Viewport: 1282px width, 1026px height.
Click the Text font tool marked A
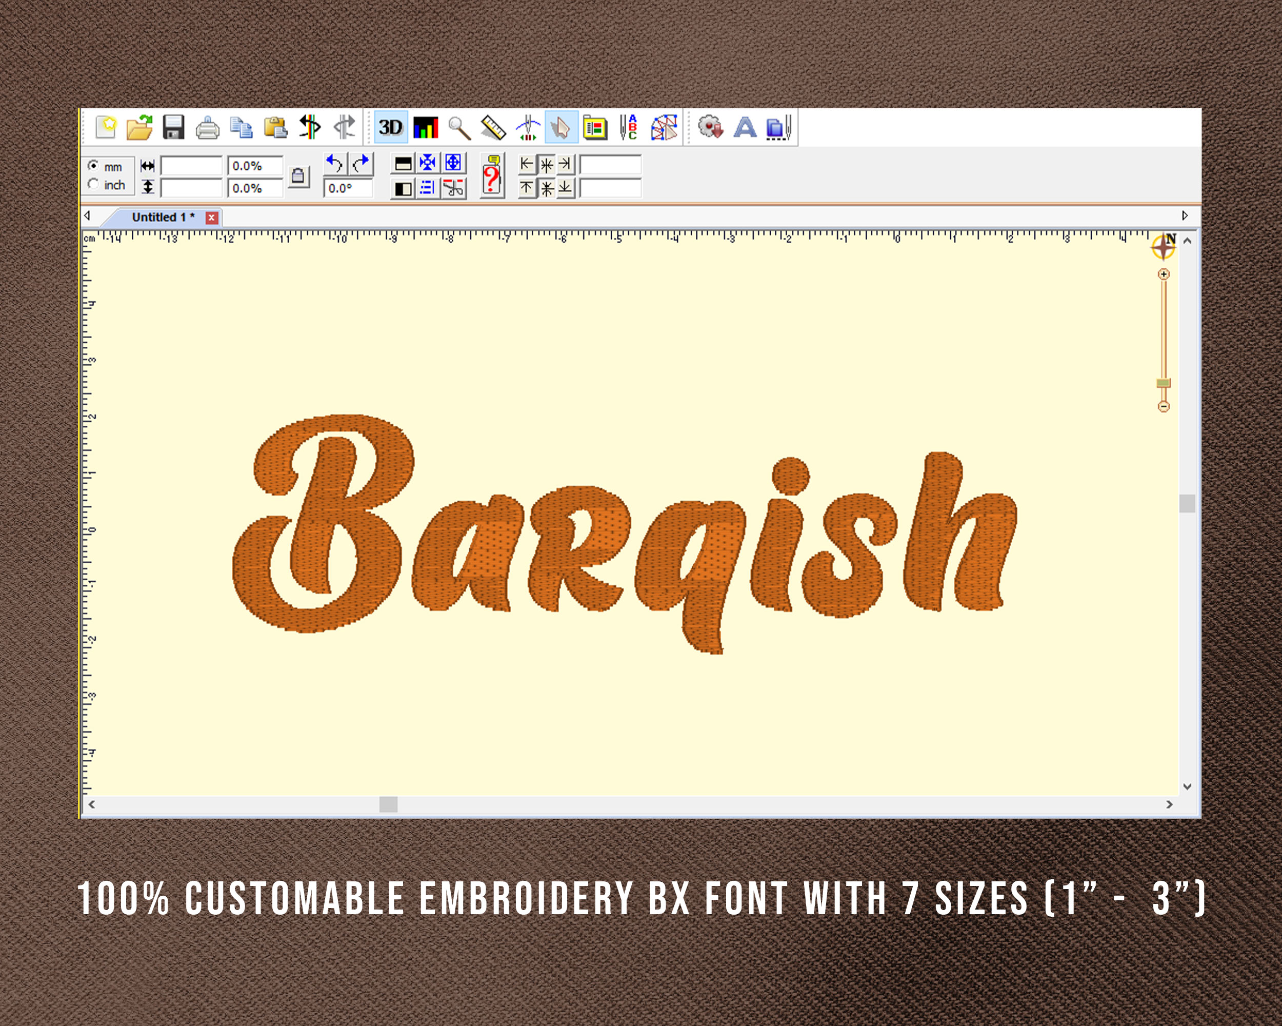[x=745, y=128]
